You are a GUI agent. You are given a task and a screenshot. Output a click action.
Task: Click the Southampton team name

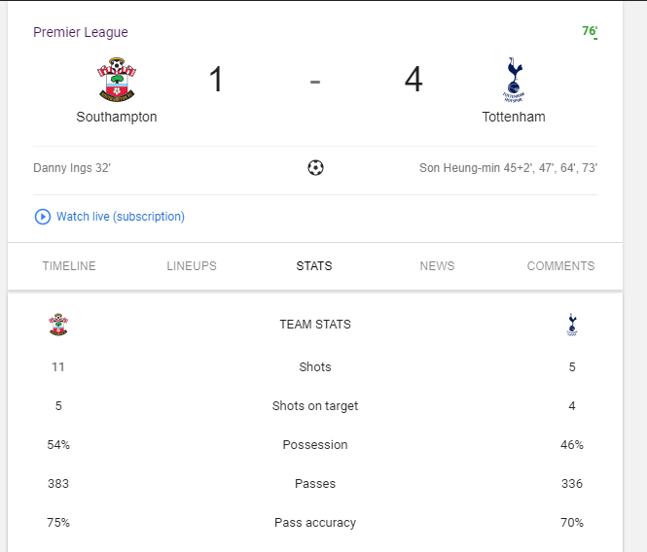[x=117, y=117]
